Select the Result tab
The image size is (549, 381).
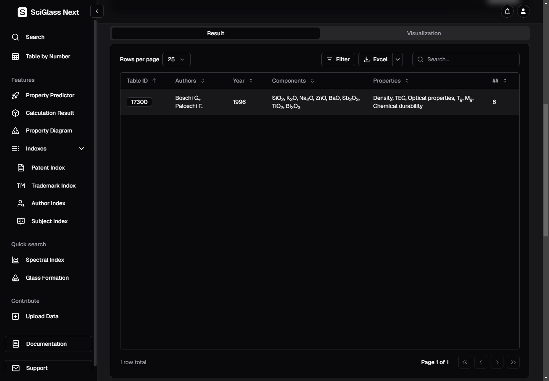click(216, 33)
